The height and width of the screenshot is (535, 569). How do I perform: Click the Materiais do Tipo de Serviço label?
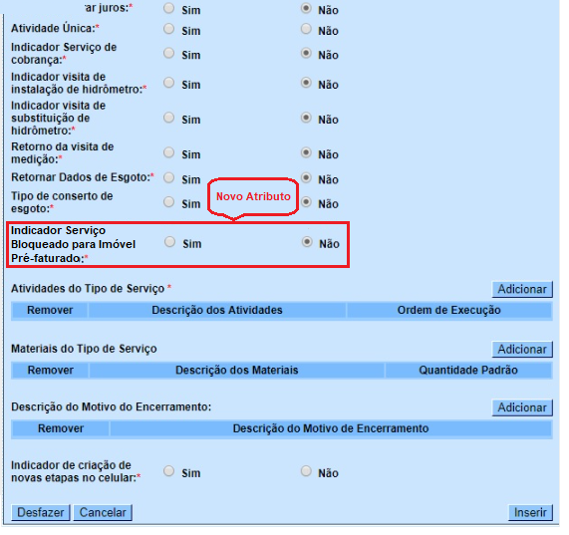84,349
